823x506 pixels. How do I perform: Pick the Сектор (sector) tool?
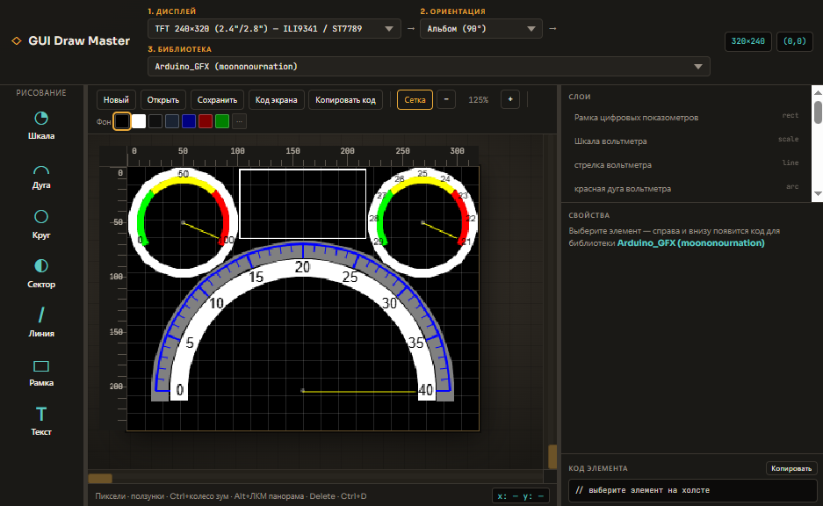(x=41, y=274)
